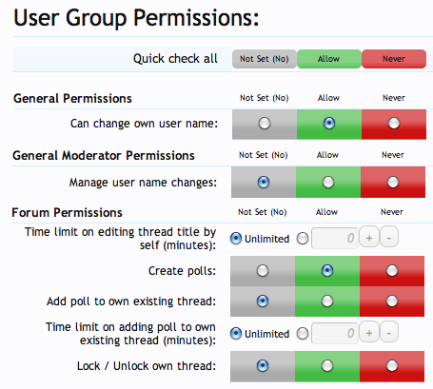The image size is (433, 389).
Task: Click Quick check all Never button
Action: 394,59
